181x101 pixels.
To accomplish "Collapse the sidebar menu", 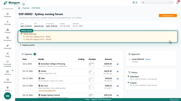I will [8, 9].
